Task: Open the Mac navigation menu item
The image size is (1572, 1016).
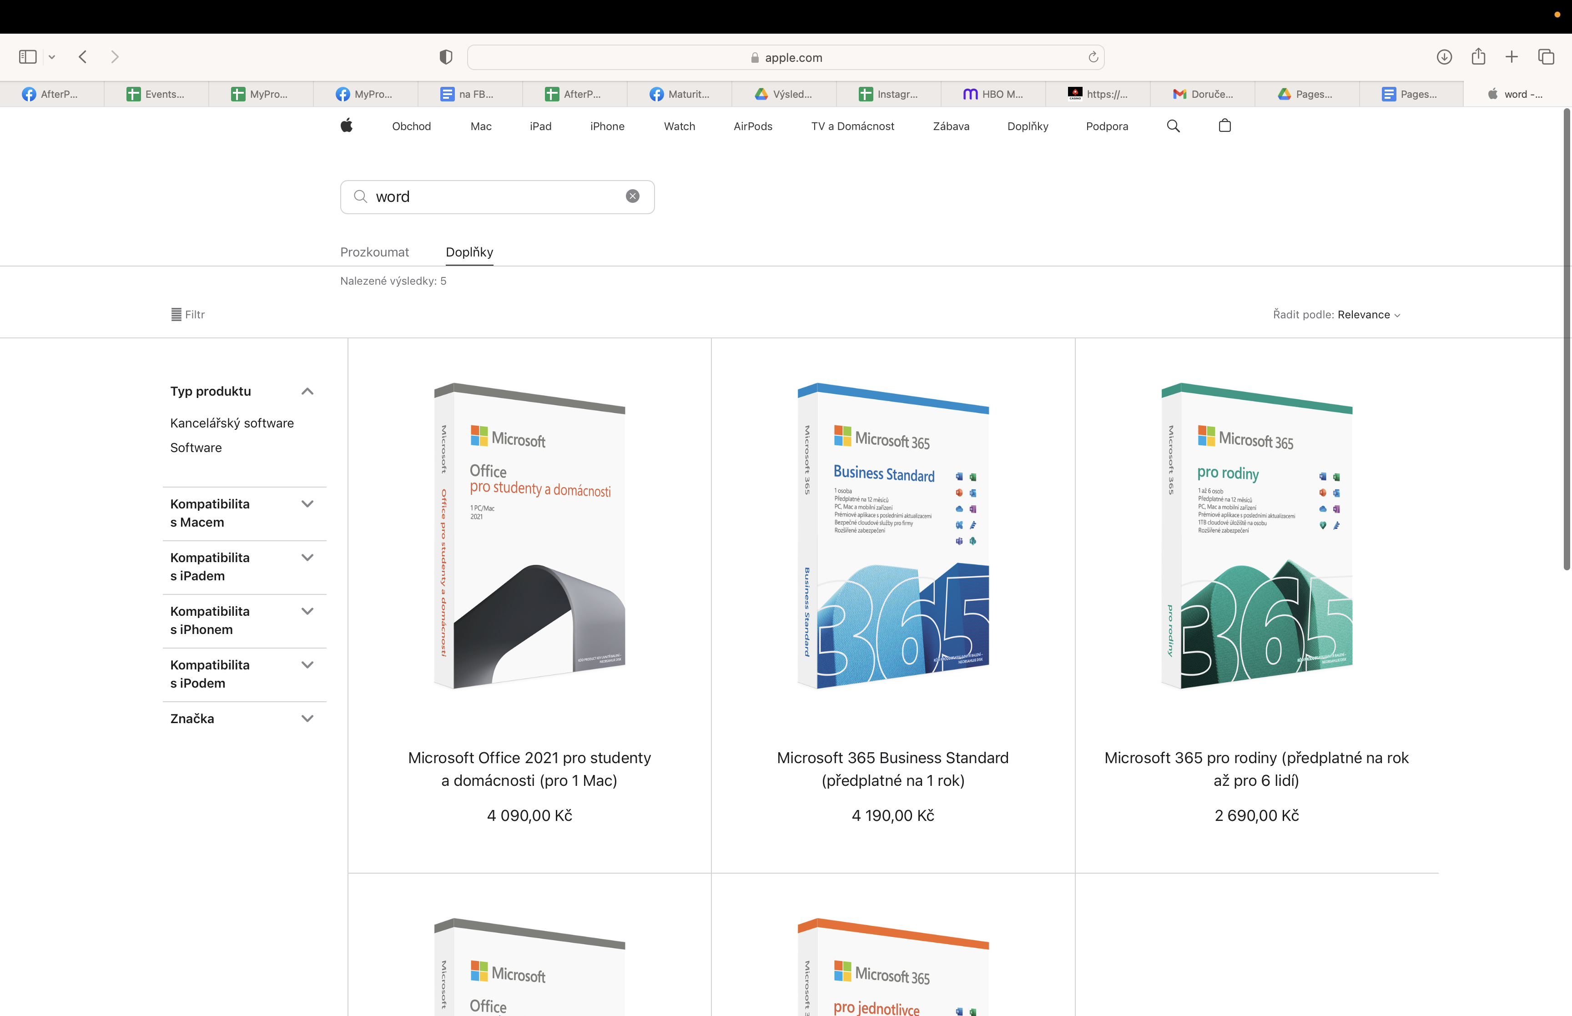Action: pyautogui.click(x=481, y=126)
